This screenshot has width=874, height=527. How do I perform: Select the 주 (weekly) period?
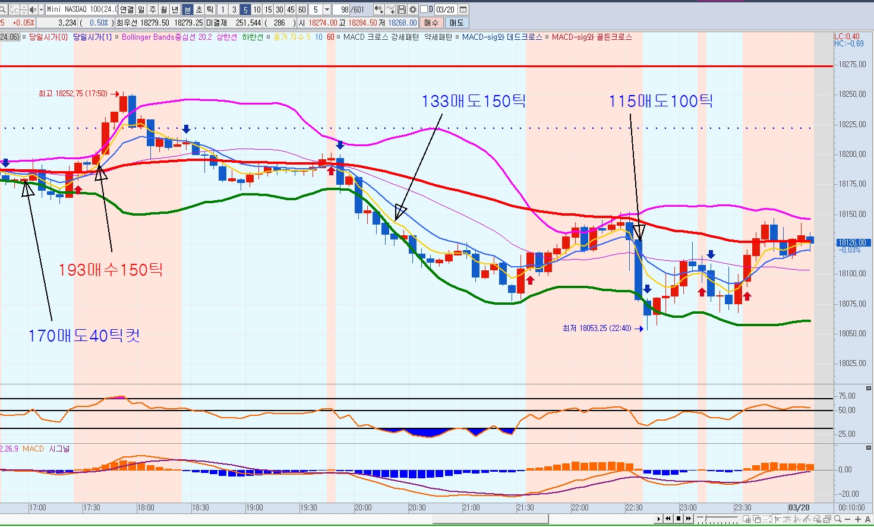pyautogui.click(x=153, y=10)
